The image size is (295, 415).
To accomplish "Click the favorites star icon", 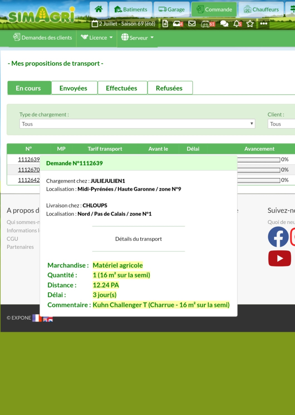I will click(250, 24).
